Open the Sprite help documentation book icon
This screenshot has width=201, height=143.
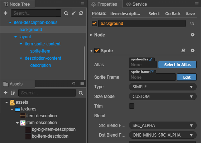point(183,50)
